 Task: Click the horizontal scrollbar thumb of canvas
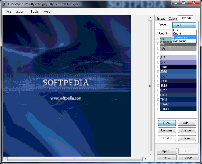(75, 159)
